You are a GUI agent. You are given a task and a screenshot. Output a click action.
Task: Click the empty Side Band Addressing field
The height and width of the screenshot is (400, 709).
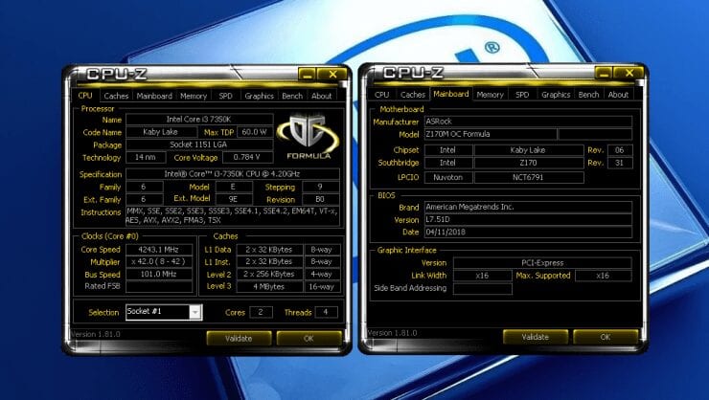pos(483,288)
